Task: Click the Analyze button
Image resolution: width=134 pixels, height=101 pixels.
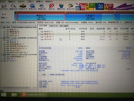Action: (x=44, y=75)
